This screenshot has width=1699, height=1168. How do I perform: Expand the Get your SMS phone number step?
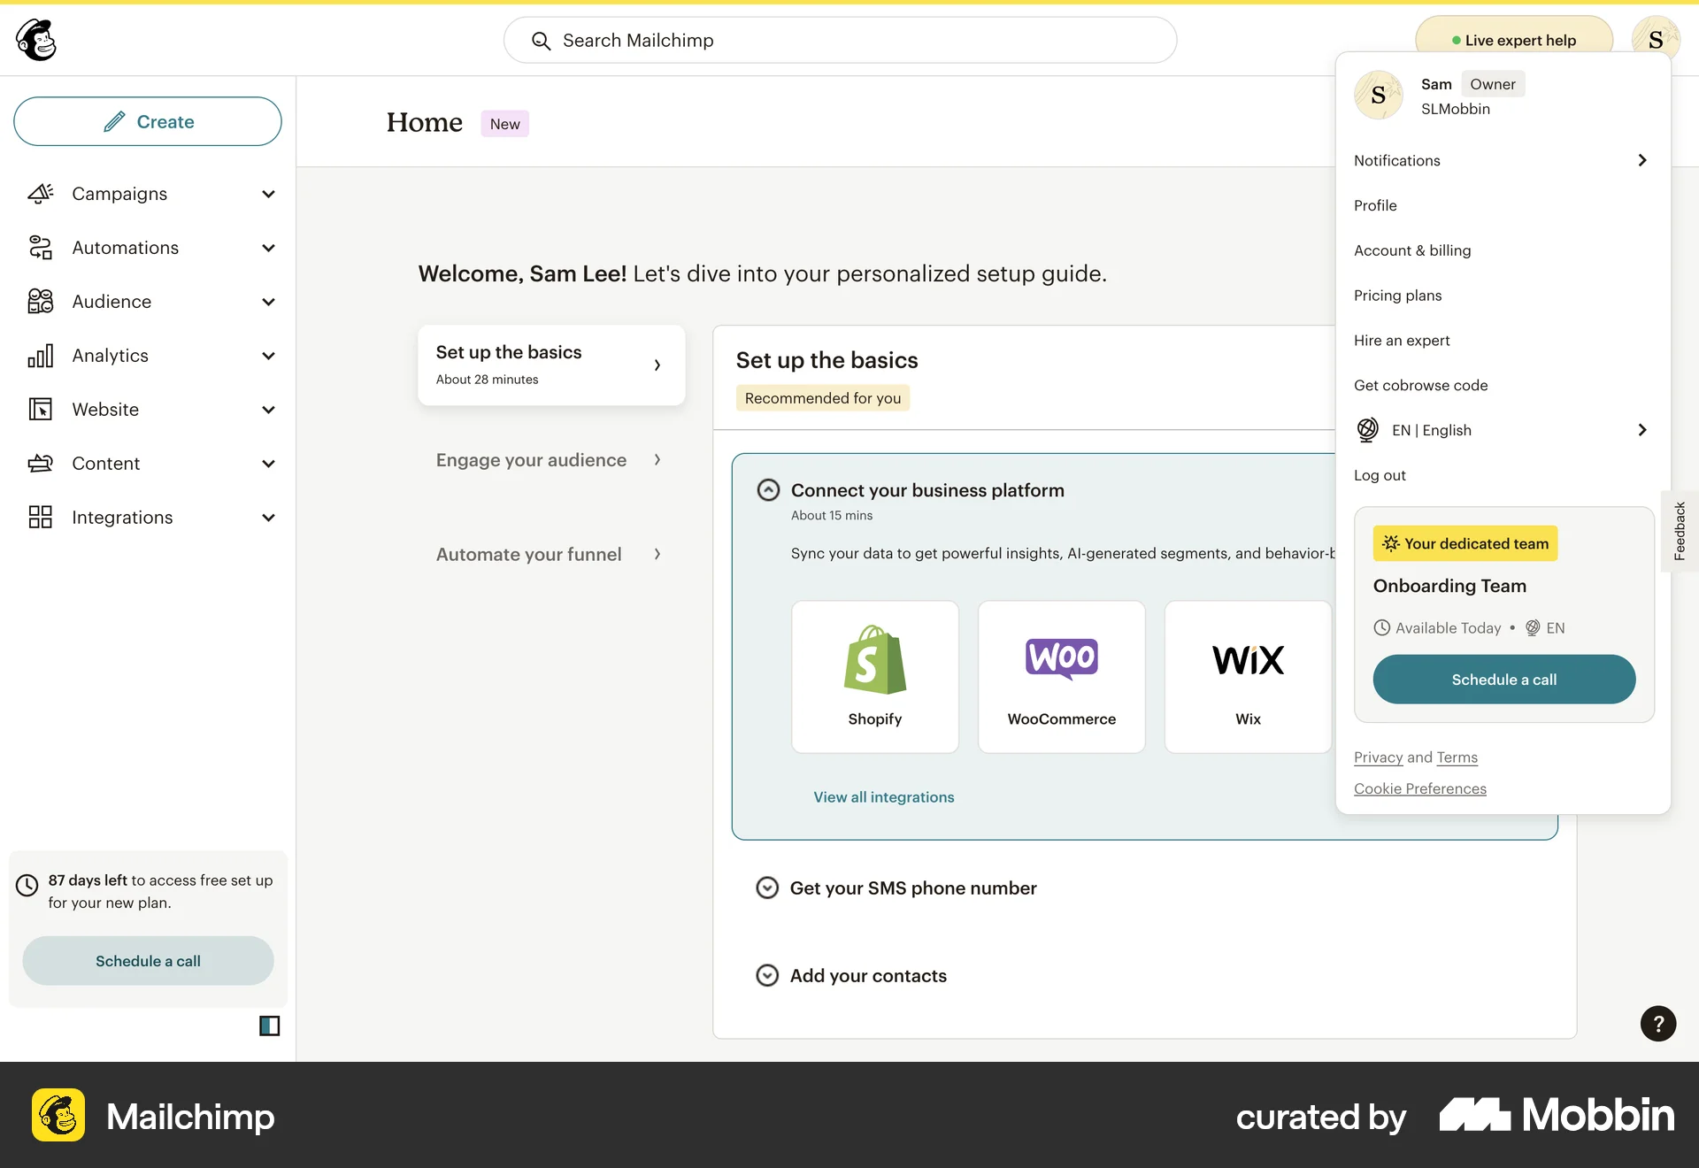click(x=767, y=888)
